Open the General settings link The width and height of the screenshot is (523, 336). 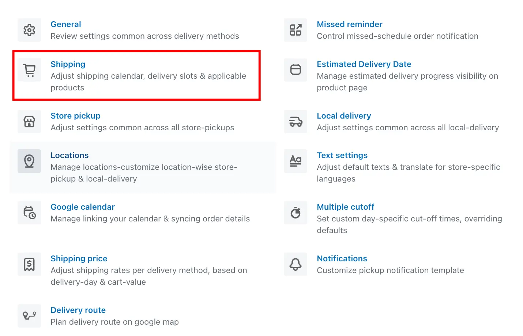tap(66, 24)
